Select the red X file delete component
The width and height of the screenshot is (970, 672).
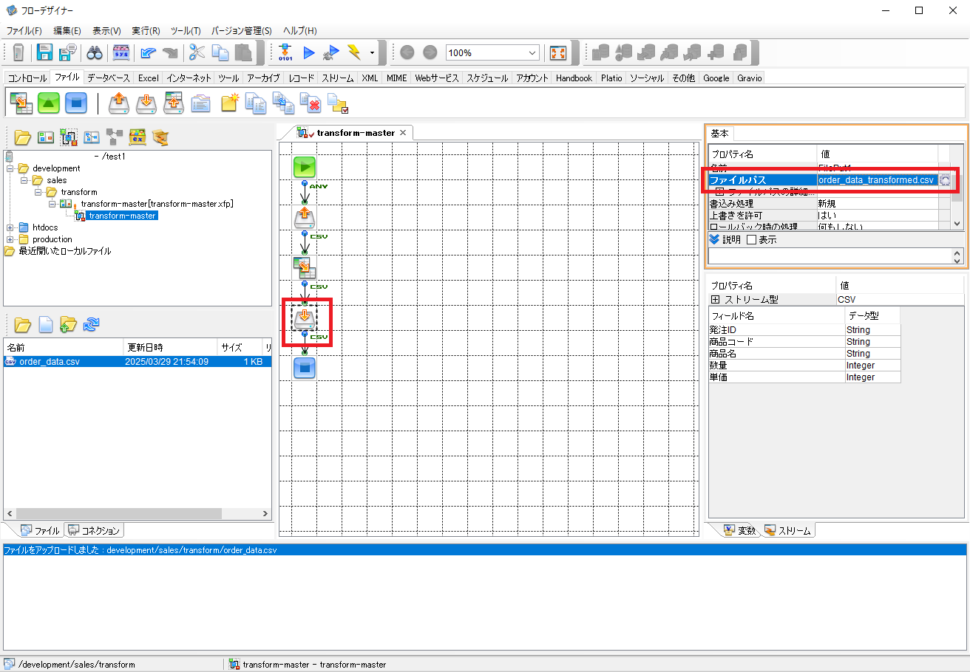(311, 103)
